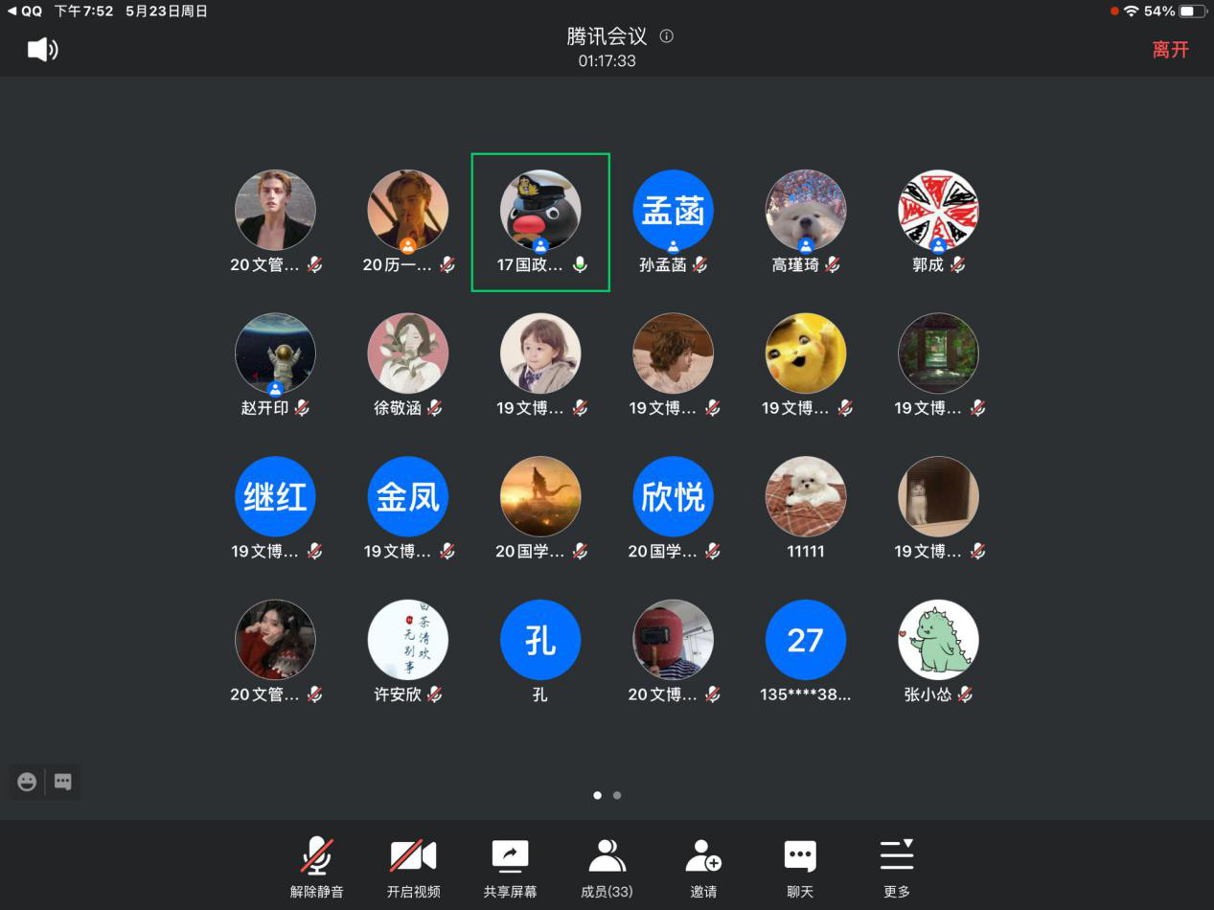Open the 聊天 chat panel
This screenshot has width=1214, height=910.
pyautogui.click(x=800, y=867)
